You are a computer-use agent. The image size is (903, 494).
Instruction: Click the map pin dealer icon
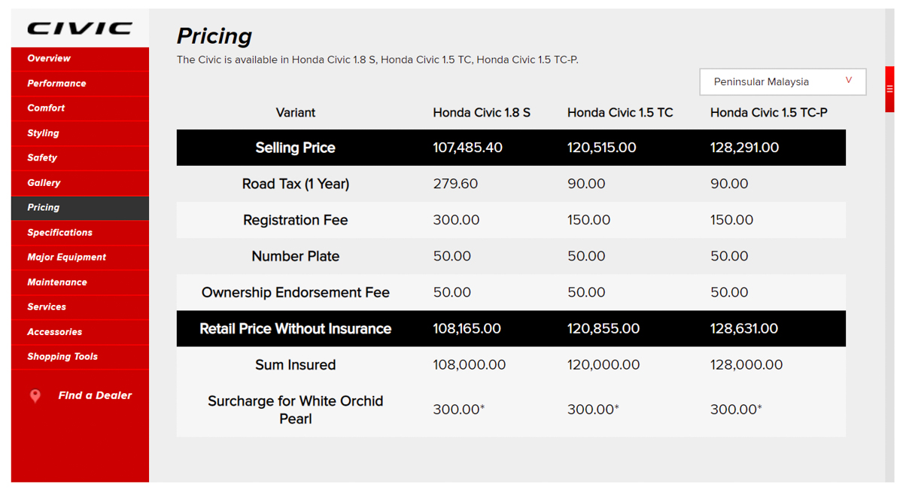pos(35,396)
